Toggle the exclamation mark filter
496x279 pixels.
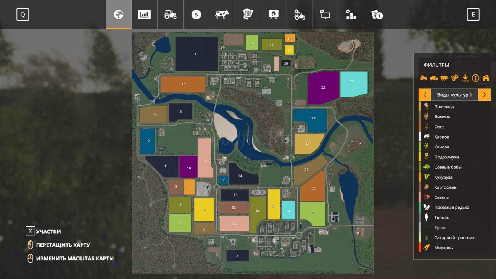tap(475, 78)
